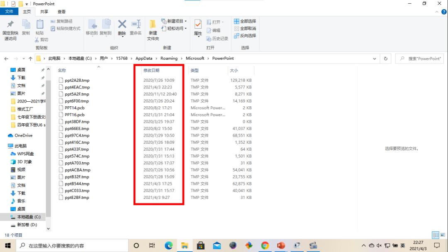Click Select All (全部选择)
Viewport: 448px width, 252px height.
click(245, 21)
